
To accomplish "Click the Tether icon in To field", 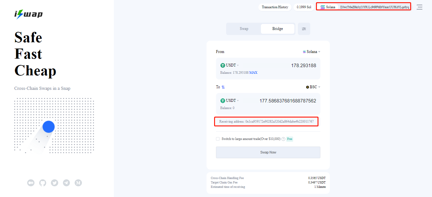I will tap(223, 101).
